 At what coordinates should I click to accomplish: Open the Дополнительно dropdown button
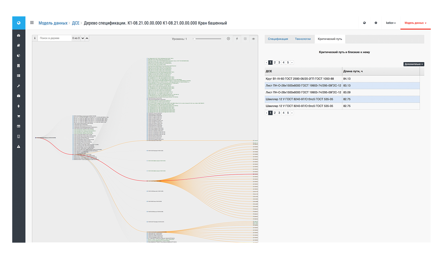(414, 64)
